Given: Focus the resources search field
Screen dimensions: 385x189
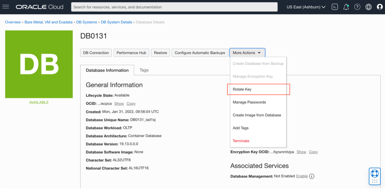Looking at the screenshot, I should tap(174, 7).
